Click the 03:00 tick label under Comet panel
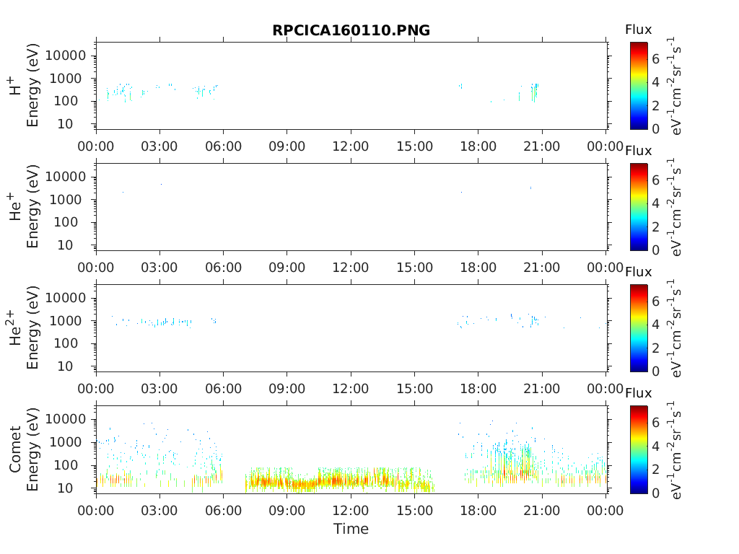This screenshot has height=554, width=739. click(159, 510)
